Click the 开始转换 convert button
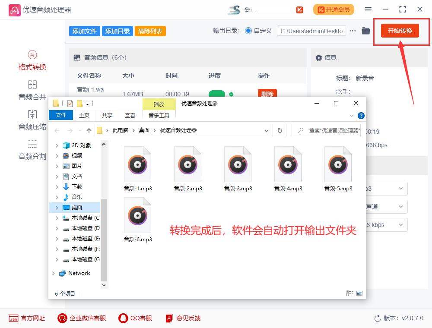 [x=400, y=31]
